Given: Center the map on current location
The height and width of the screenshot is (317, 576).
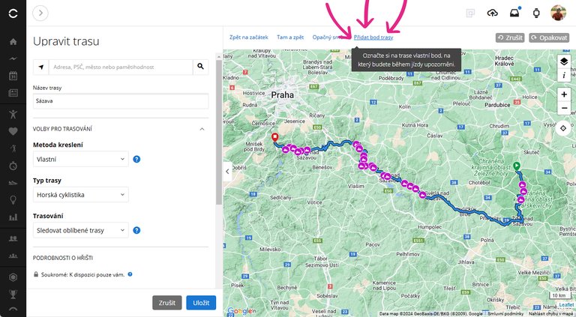Looking at the screenshot, I should pyautogui.click(x=563, y=127).
